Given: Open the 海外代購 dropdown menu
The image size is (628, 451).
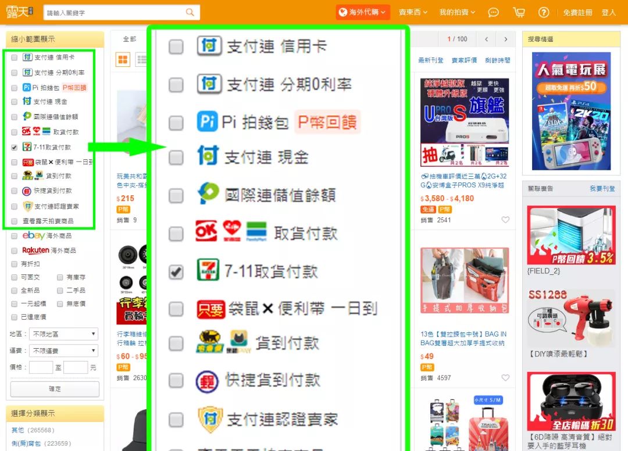Looking at the screenshot, I should (362, 12).
